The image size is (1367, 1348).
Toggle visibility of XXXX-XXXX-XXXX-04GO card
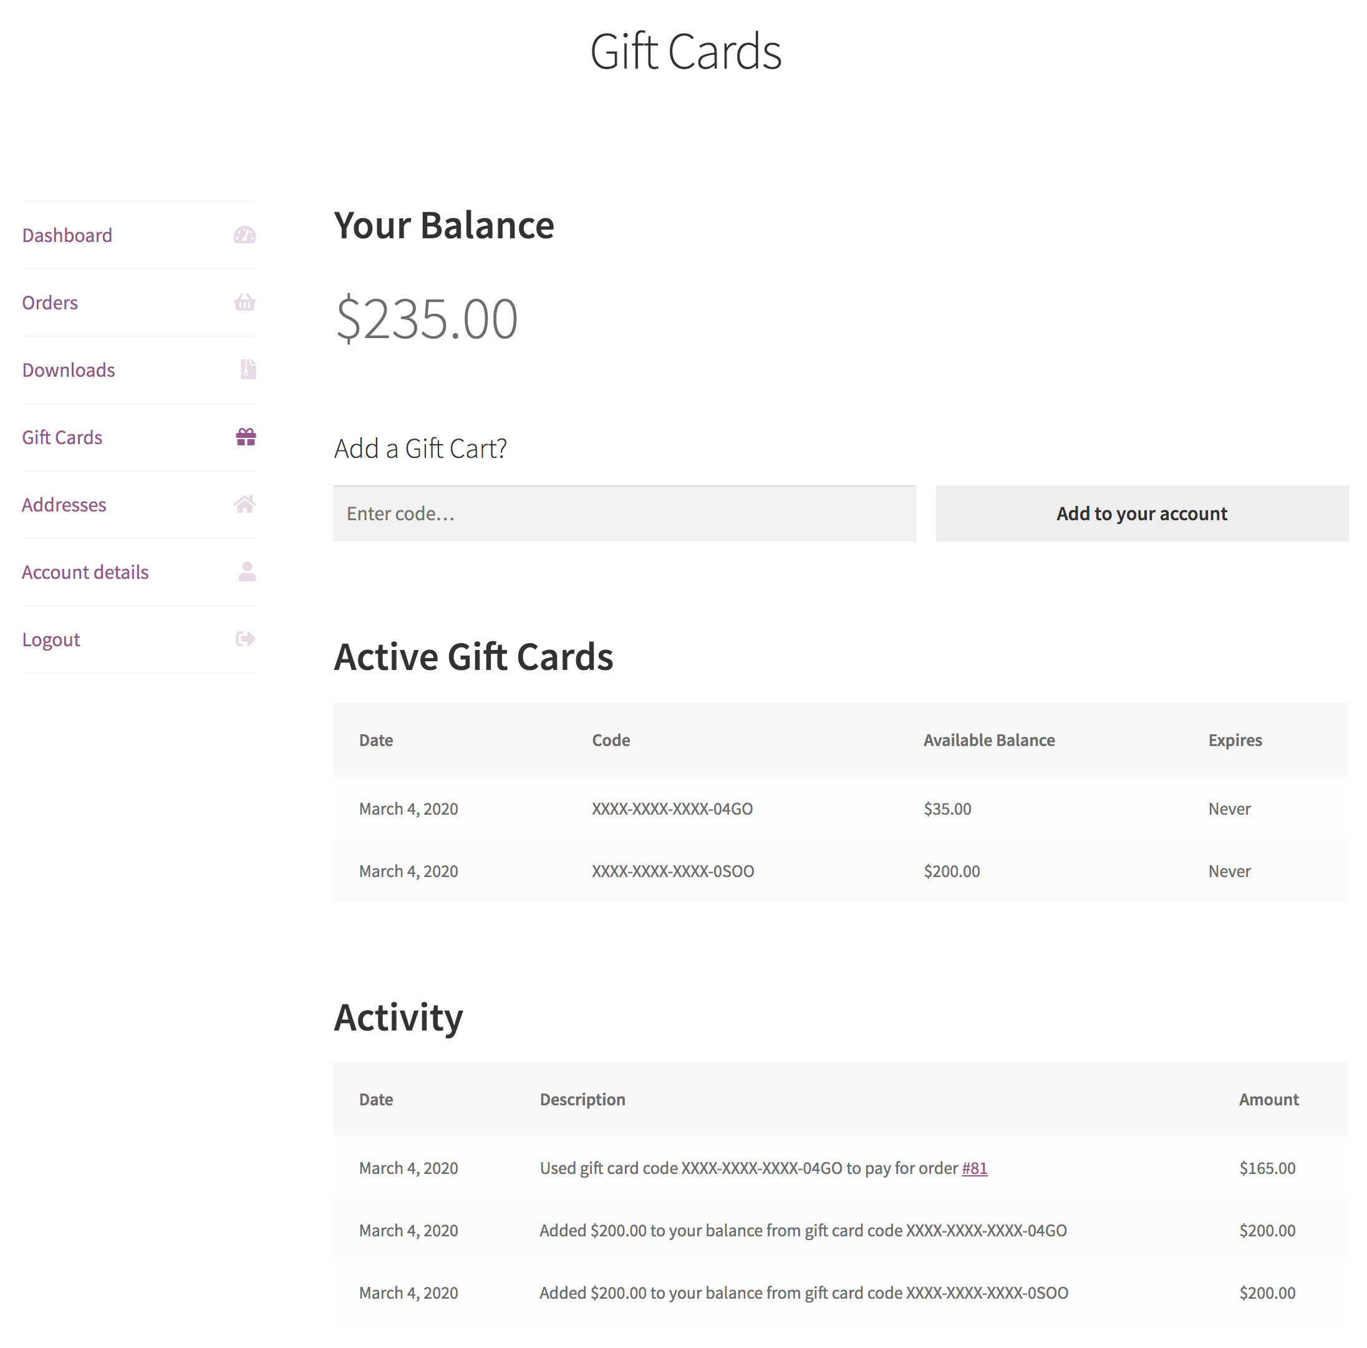671,807
